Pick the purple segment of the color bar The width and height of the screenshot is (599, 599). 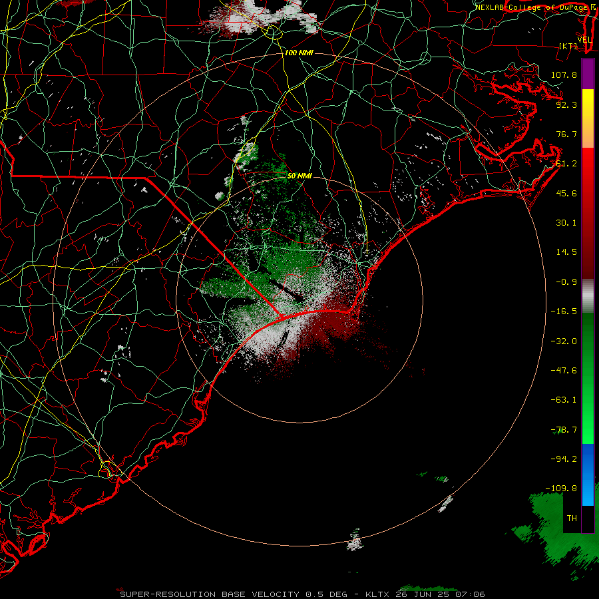point(588,74)
